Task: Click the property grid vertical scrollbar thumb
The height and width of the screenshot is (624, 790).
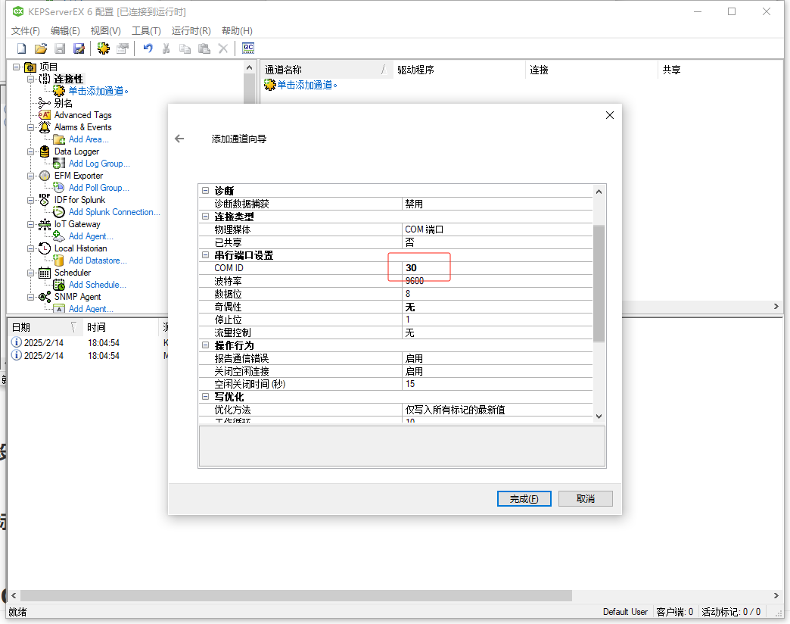Action: coord(599,284)
